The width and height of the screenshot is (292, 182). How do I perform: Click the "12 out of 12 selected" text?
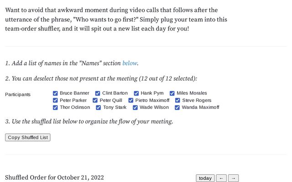coord(167,79)
